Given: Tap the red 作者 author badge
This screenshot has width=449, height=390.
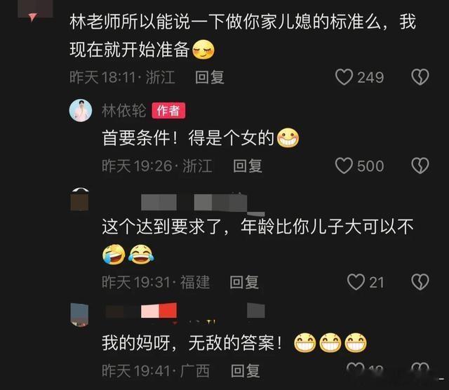Looking at the screenshot, I should (x=168, y=111).
